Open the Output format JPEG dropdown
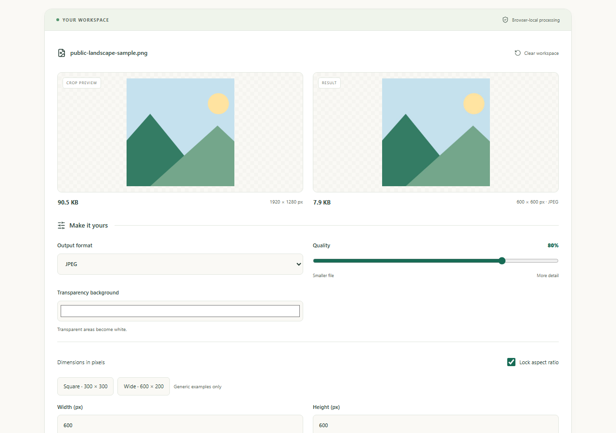The height and width of the screenshot is (433, 616). pos(180,264)
